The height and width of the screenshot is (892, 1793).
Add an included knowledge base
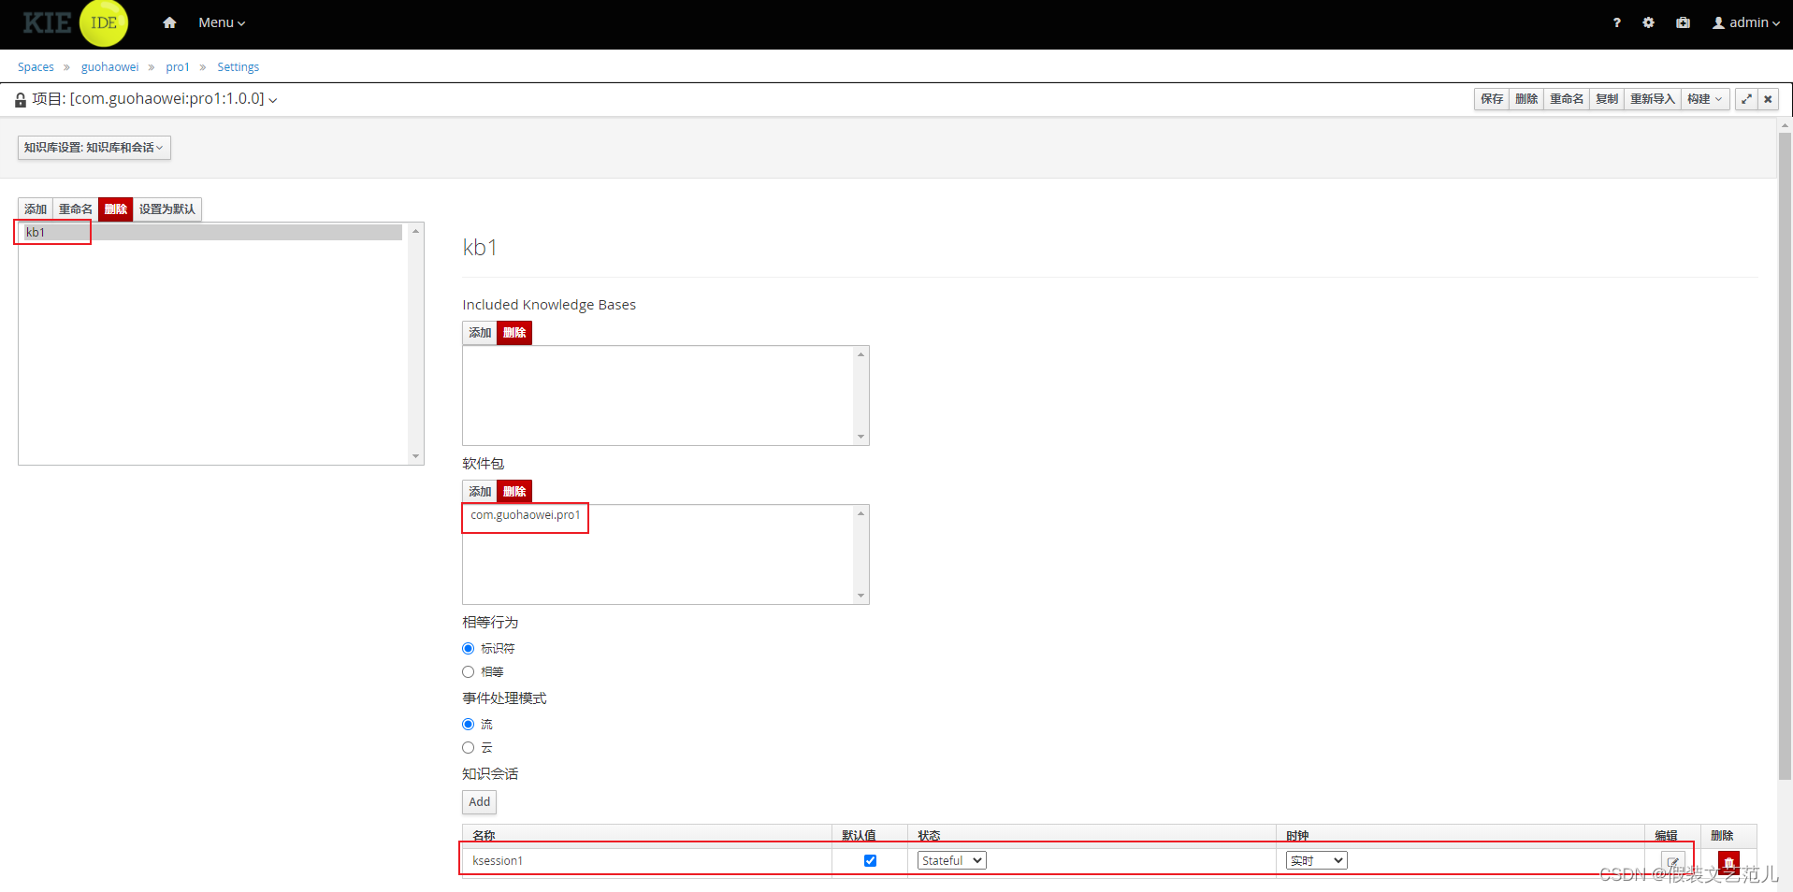pos(480,333)
